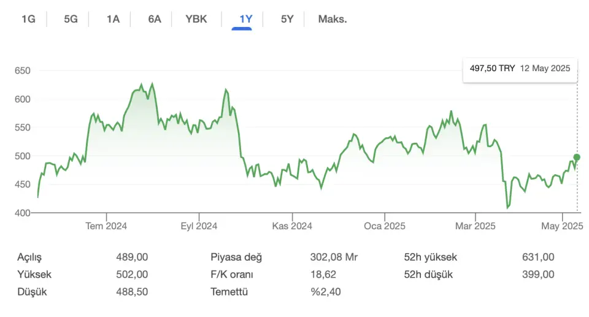Click the May 2025 axis label

tap(562, 226)
